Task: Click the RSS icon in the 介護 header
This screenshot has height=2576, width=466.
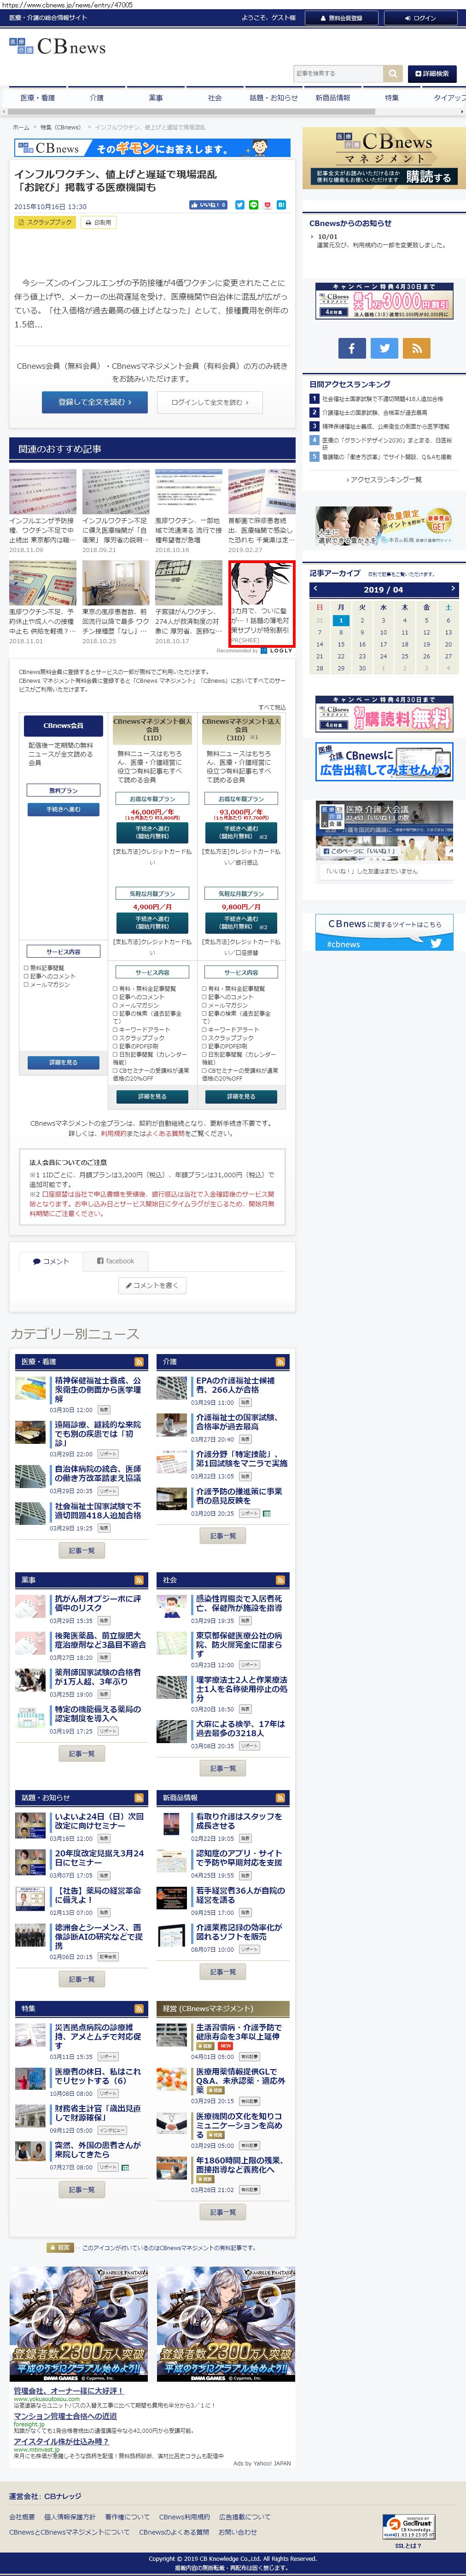Action: pos(280,1362)
